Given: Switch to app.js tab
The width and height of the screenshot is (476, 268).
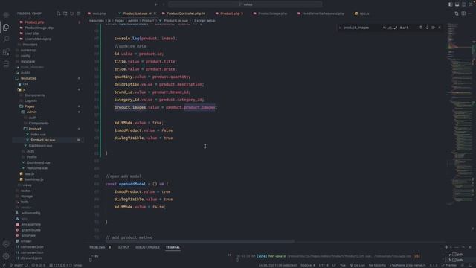Looking at the screenshot, I should 362,13.
